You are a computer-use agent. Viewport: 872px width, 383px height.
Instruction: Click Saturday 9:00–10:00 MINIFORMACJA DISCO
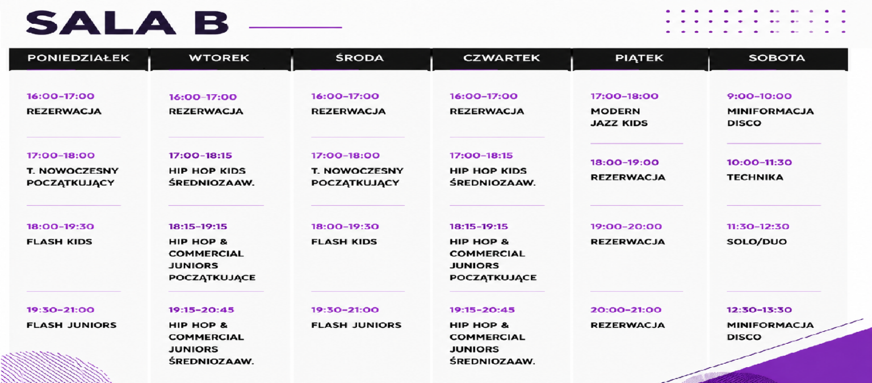(770, 109)
